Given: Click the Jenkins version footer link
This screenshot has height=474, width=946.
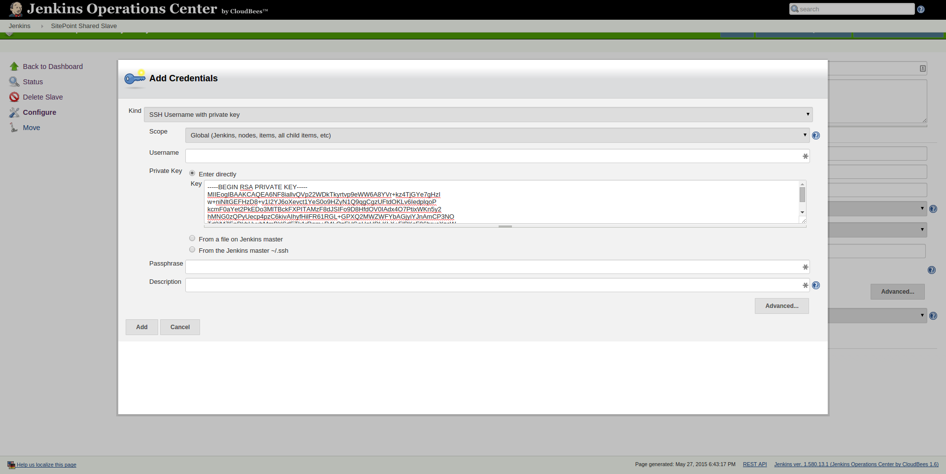Looking at the screenshot, I should [856, 465].
